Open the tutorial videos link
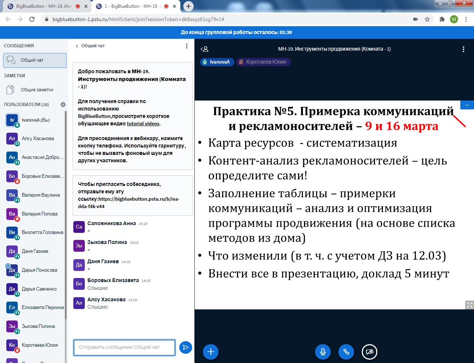 (143, 124)
